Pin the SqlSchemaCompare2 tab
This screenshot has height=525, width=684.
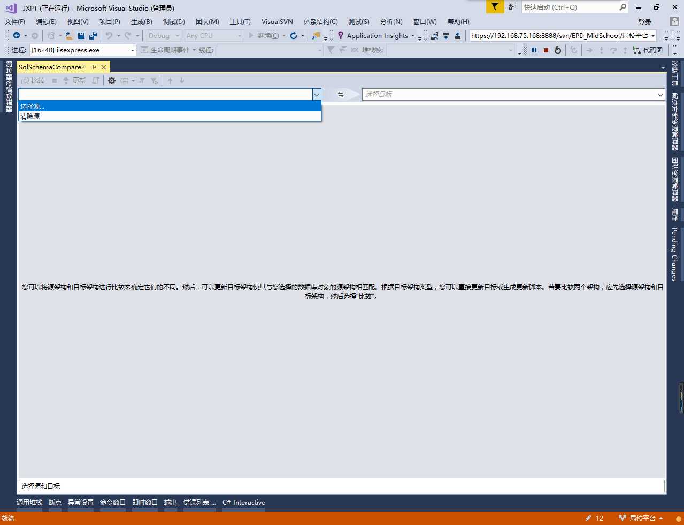click(x=94, y=67)
